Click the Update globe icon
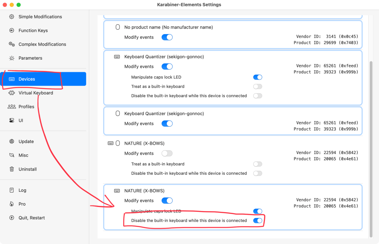This screenshot has width=379, height=244. pos(11,141)
